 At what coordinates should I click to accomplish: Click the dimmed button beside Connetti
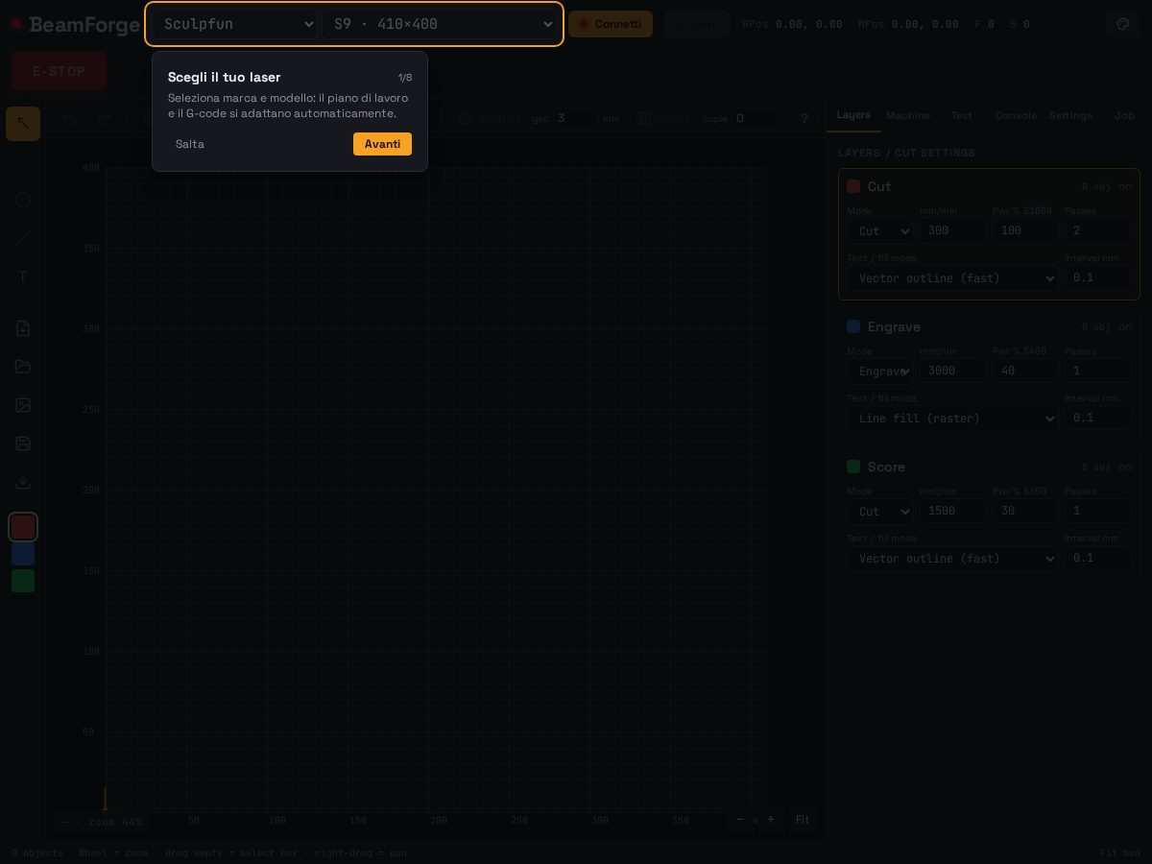point(697,24)
